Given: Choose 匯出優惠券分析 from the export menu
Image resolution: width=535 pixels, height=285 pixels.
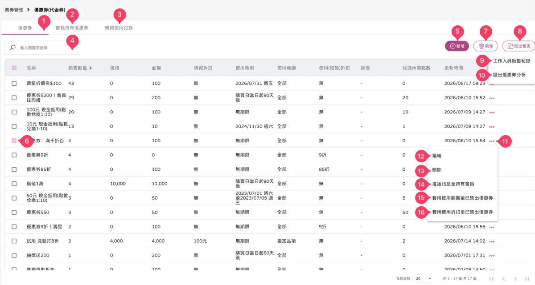Looking at the screenshot, I should (x=509, y=75).
